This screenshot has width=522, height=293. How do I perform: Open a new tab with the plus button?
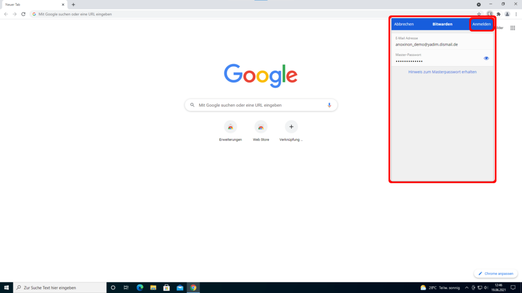click(73, 5)
